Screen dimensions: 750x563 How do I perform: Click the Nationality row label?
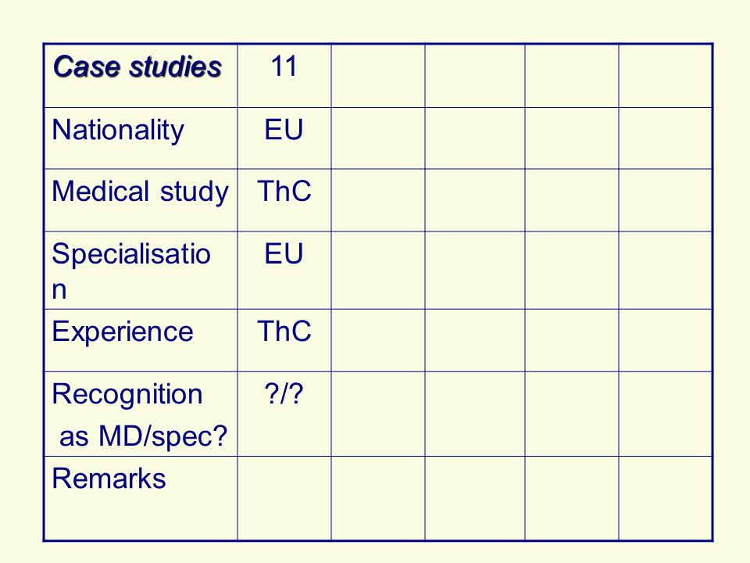click(141, 138)
